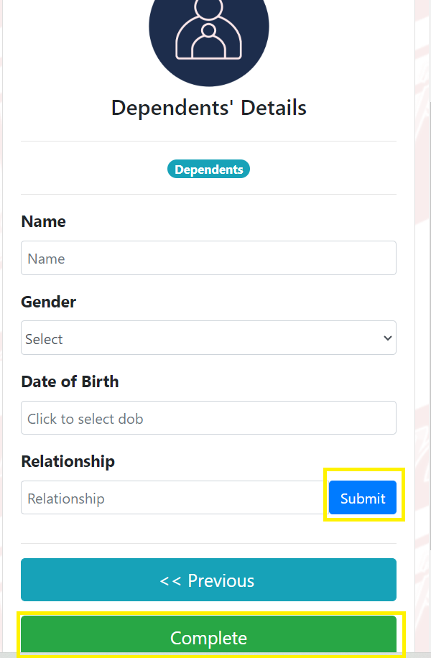Open the date picker via Click to select dob

point(208,417)
